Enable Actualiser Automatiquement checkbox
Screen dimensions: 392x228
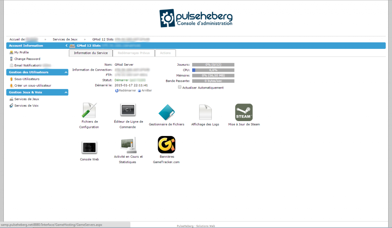tap(180, 87)
